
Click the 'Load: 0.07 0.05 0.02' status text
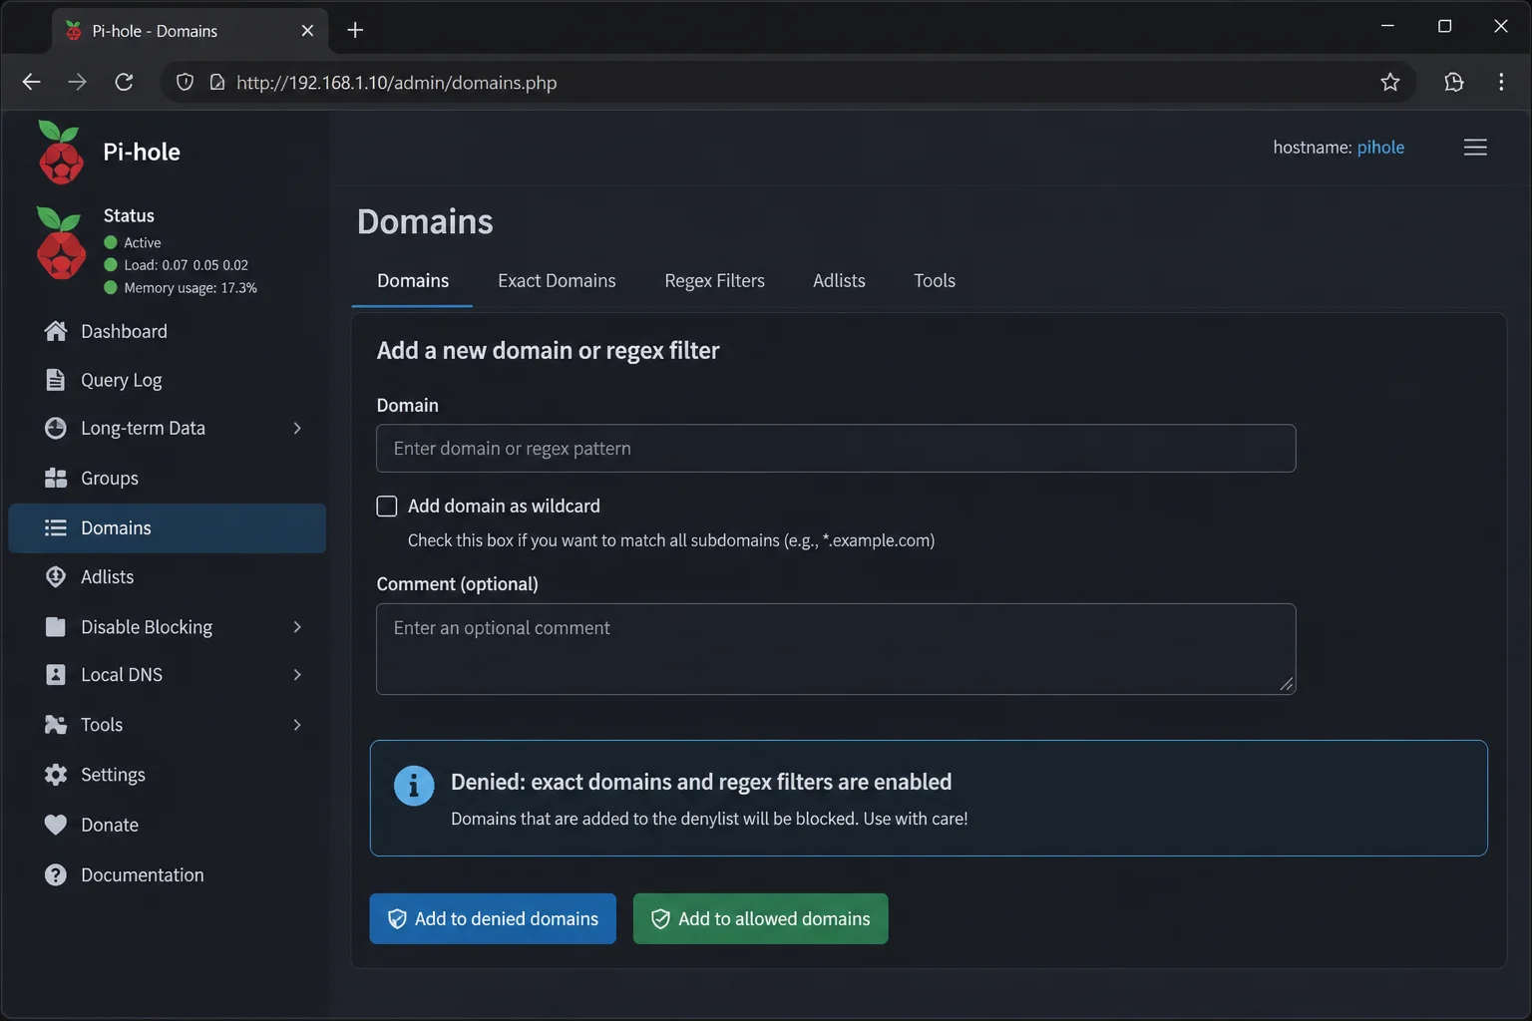pyautogui.click(x=186, y=265)
